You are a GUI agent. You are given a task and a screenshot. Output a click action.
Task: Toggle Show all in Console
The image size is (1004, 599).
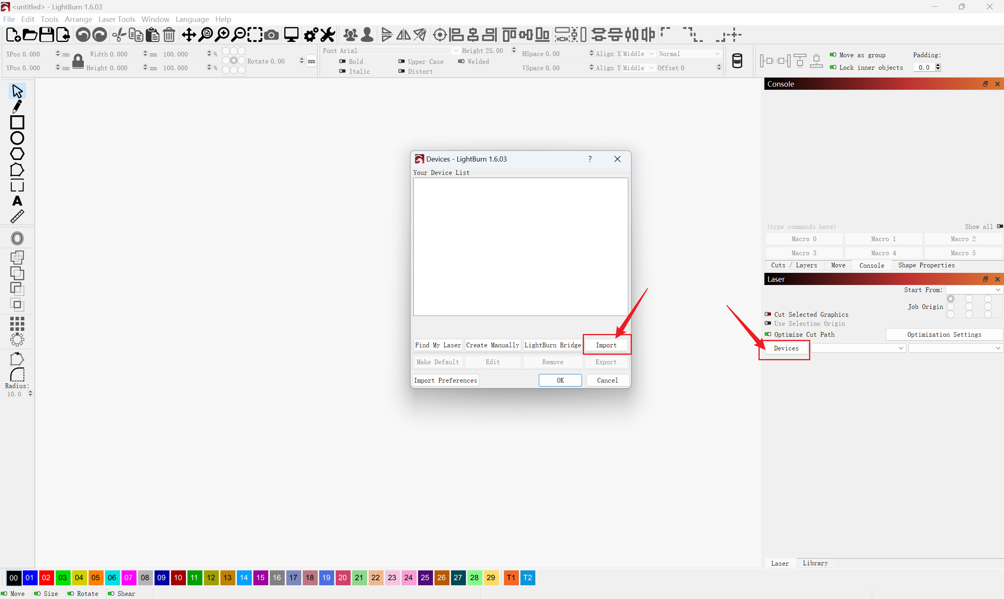(x=1000, y=227)
